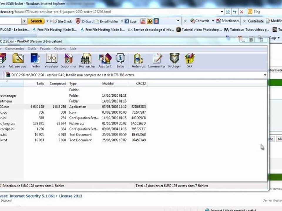Viewport: 282px width, 211px height.
Task: Open the Tutorial video Photoshop bookmark
Action: point(199,30)
